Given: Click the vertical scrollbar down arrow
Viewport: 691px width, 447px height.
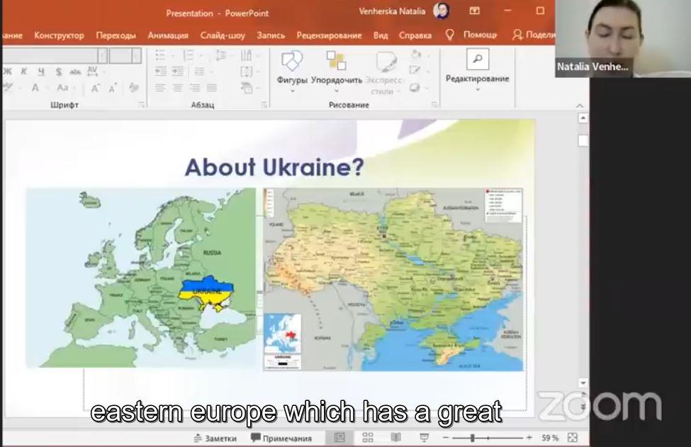Looking at the screenshot, I should pos(583,383).
